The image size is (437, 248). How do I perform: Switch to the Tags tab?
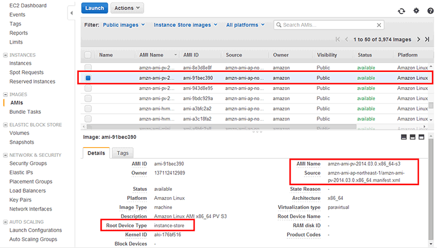[122, 153]
